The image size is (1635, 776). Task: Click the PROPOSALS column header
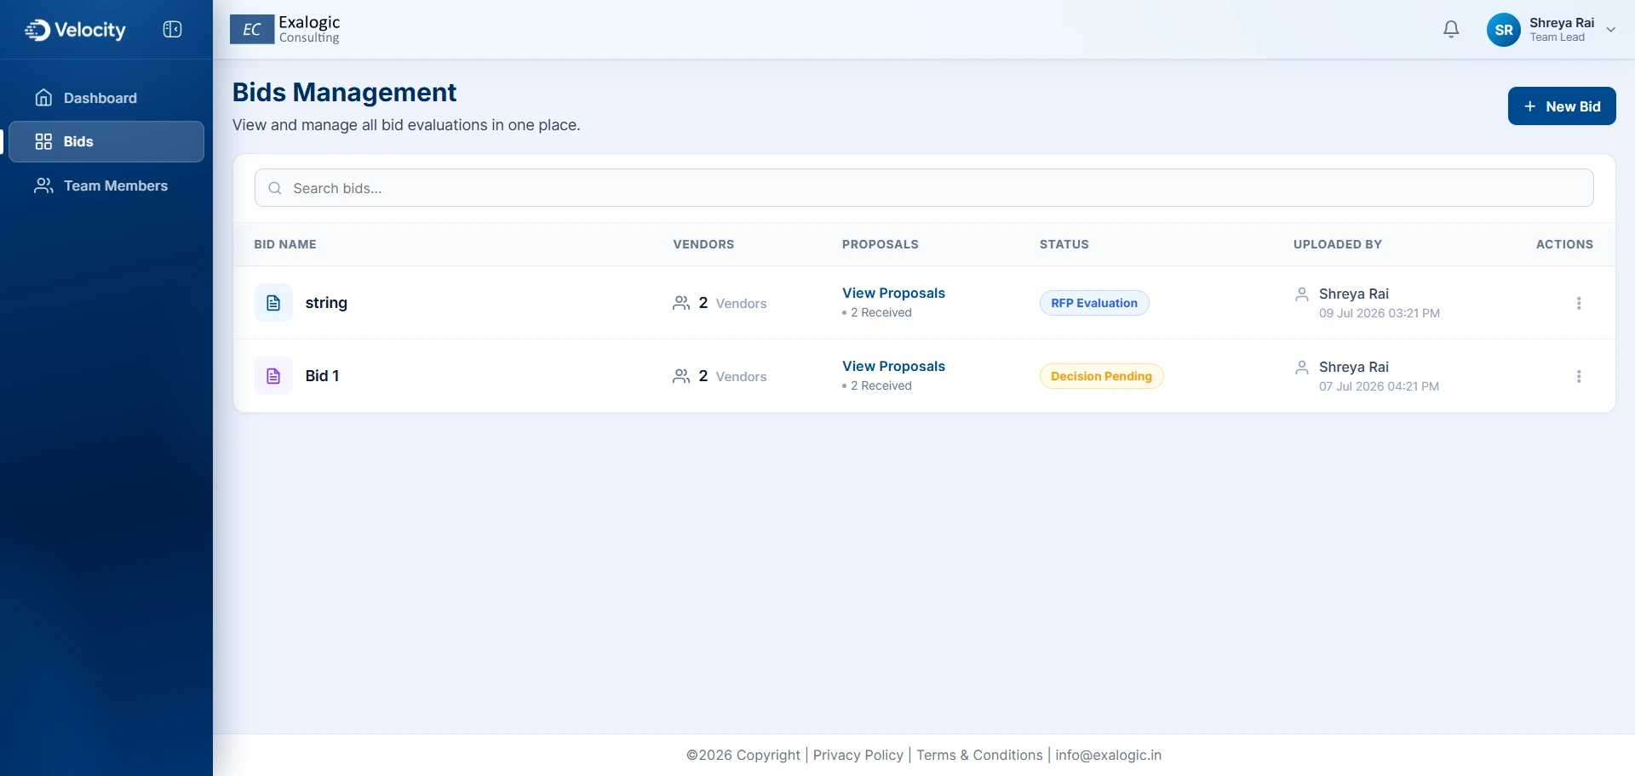[x=881, y=244]
